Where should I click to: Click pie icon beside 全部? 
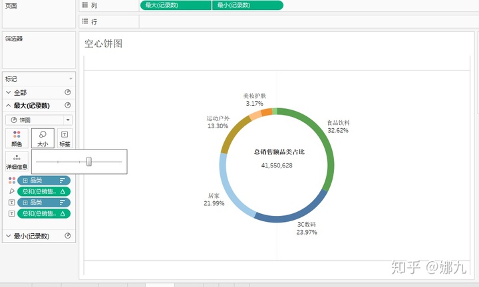coord(67,92)
